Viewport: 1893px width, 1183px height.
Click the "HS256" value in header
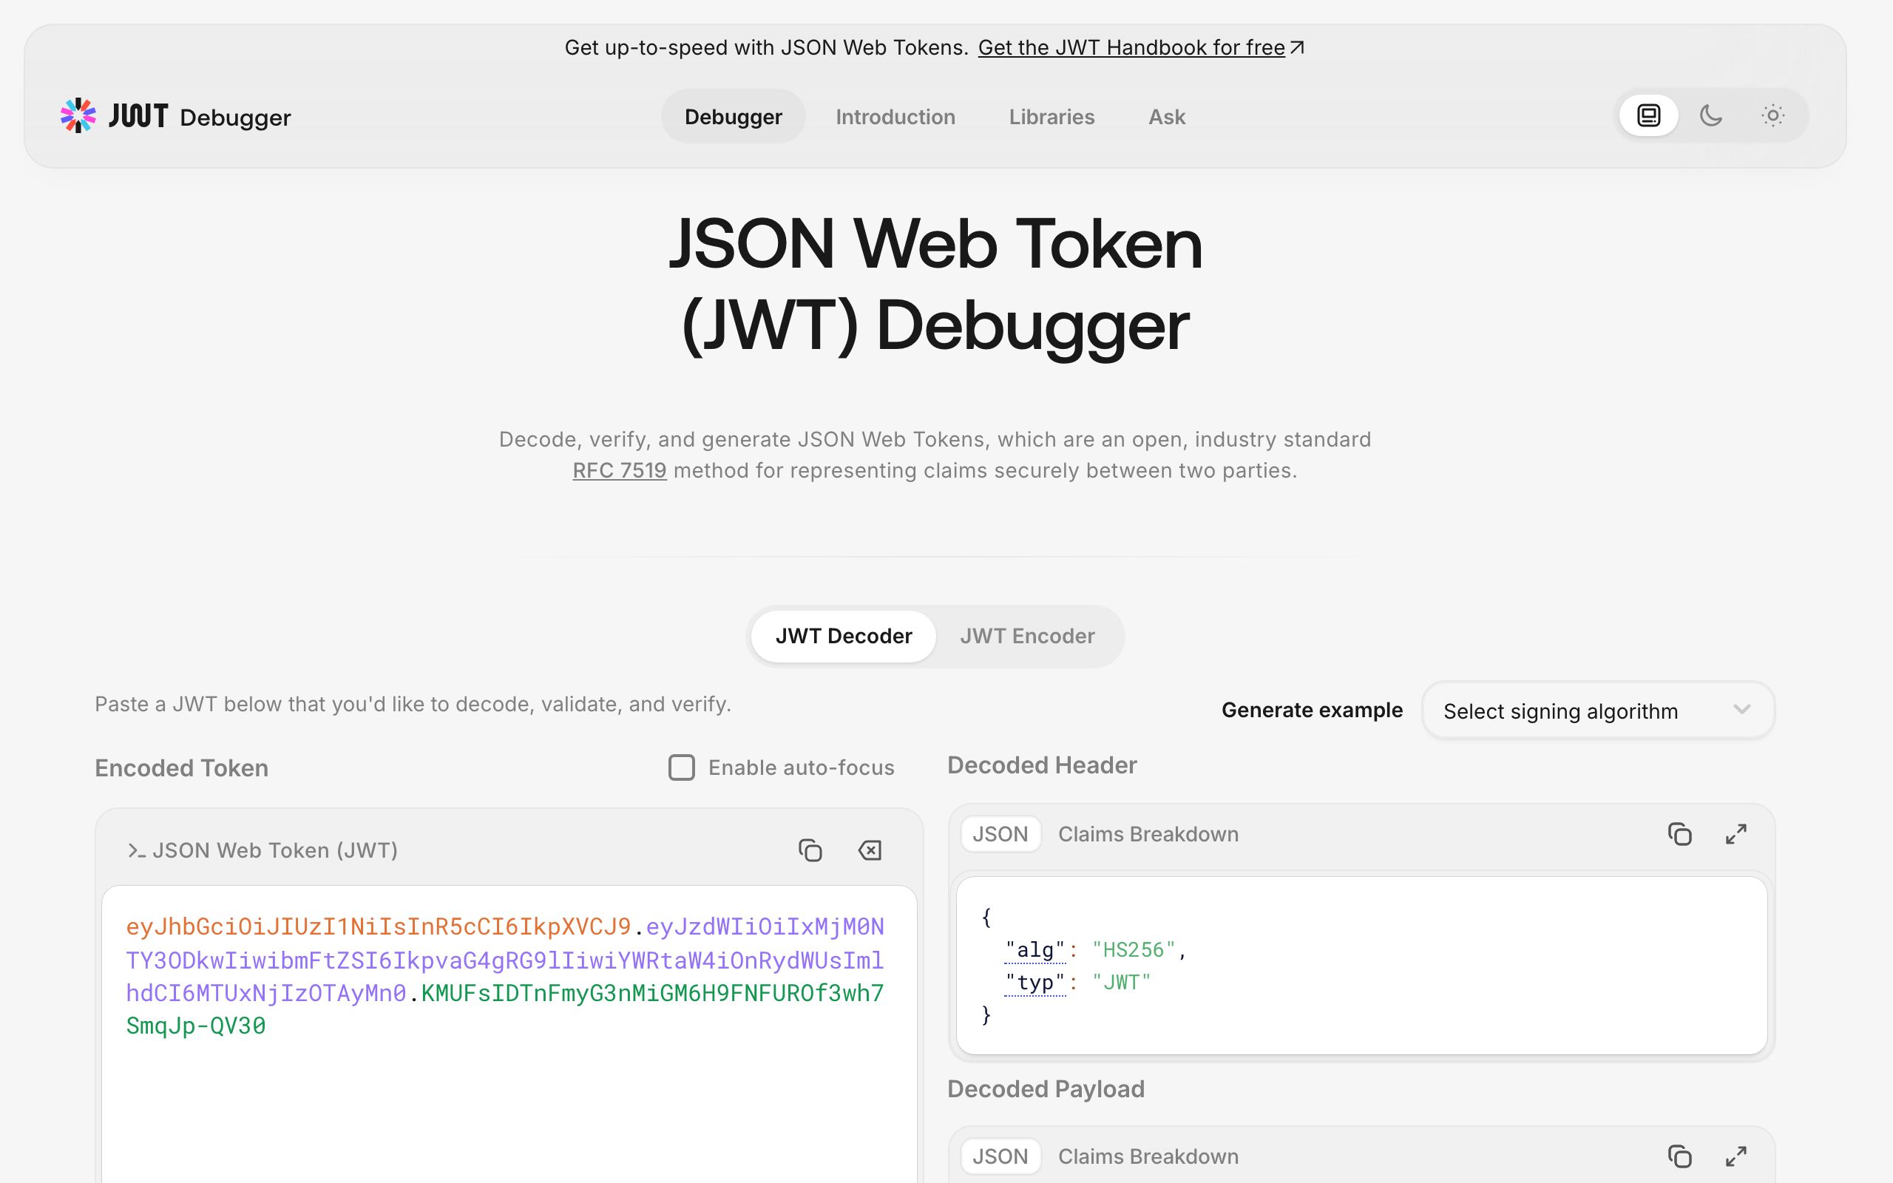click(1134, 950)
